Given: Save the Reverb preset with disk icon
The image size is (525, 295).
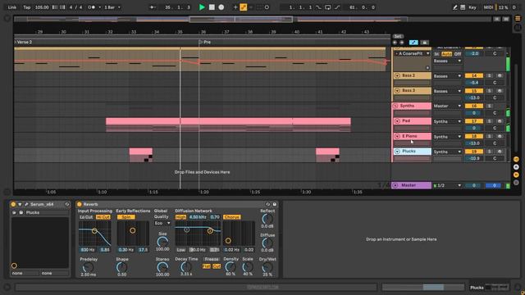Looking at the screenshot, I should [274, 204].
